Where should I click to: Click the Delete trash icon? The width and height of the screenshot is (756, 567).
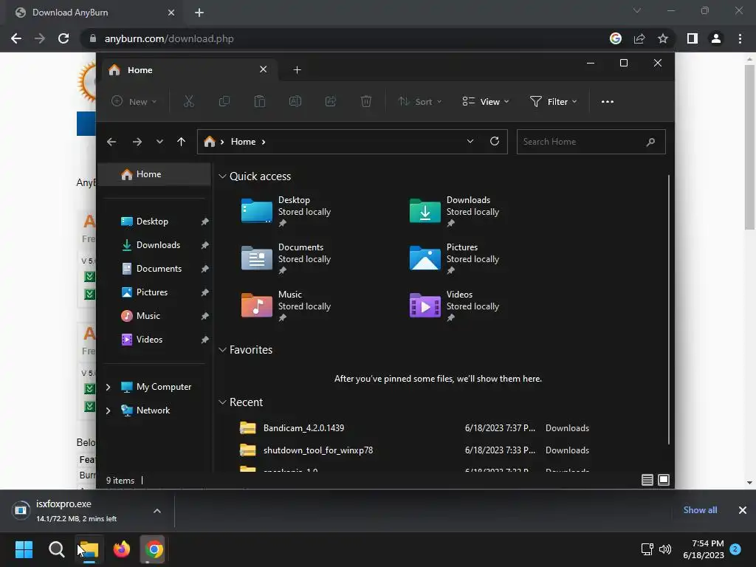(x=366, y=101)
